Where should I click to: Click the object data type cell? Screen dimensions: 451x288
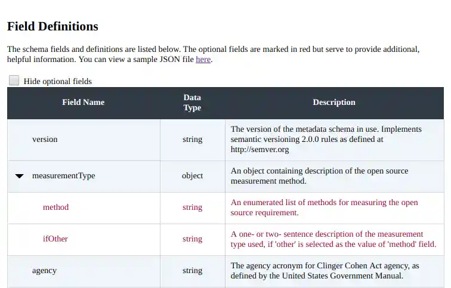pos(192,176)
